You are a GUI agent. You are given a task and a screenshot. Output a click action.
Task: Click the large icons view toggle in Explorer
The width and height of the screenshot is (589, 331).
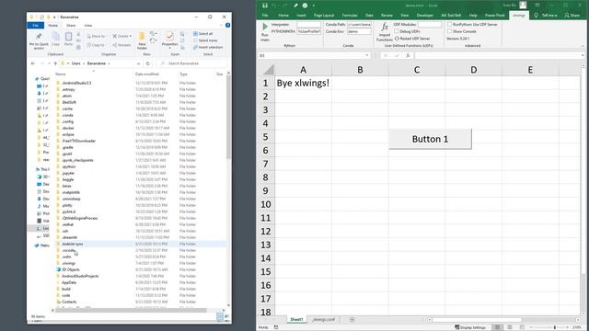(226, 316)
